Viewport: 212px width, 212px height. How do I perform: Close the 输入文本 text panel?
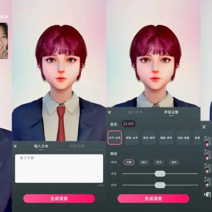15,146
